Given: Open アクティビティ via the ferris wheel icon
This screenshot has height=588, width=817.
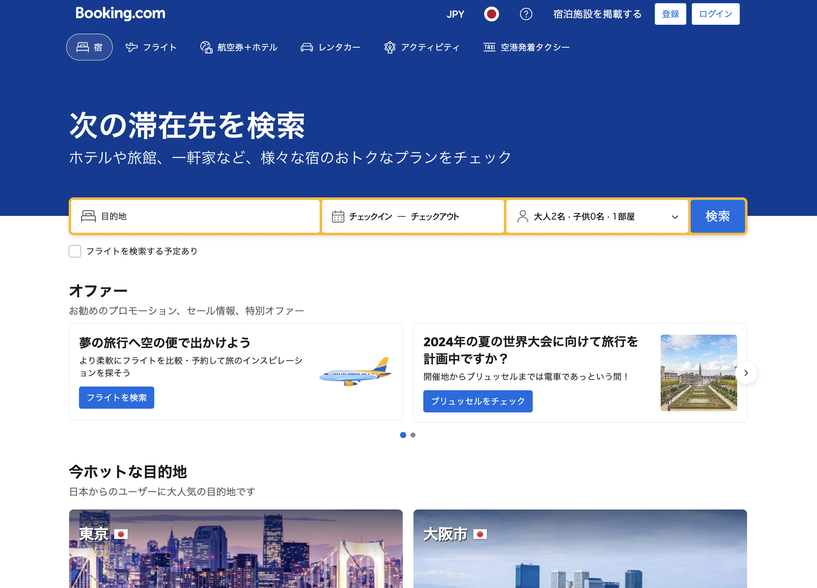Looking at the screenshot, I should 390,47.
